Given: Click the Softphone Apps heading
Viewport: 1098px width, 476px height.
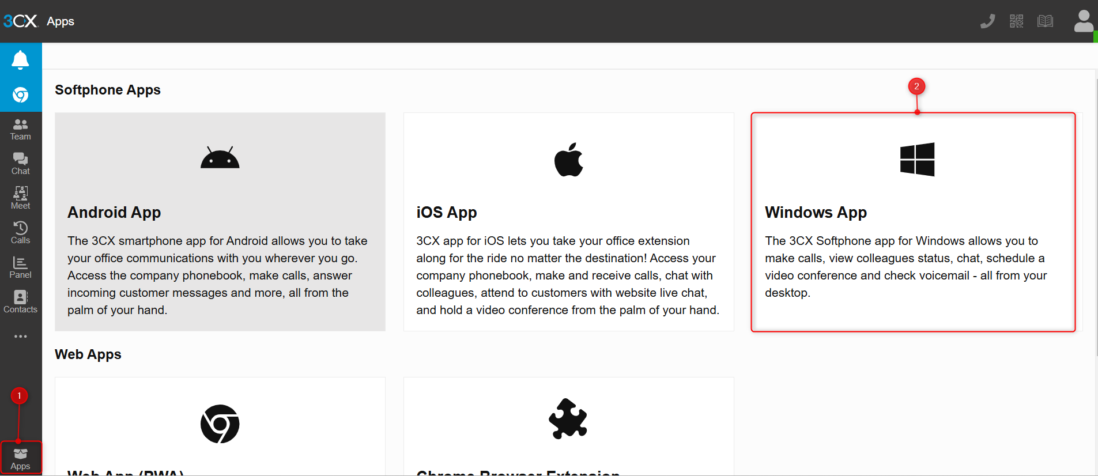Looking at the screenshot, I should click(x=108, y=90).
